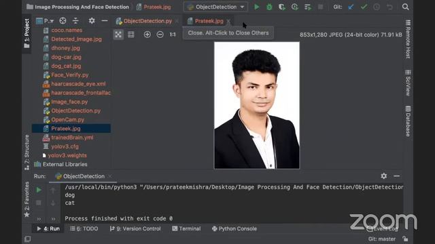Close the ObjectDetection.py editor tab
The height and width of the screenshot is (244, 435).
tap(177, 21)
